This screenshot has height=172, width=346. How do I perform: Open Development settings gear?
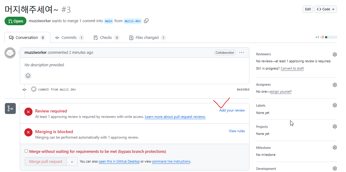click(334, 168)
